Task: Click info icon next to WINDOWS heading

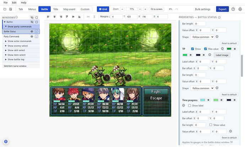Action: pos(16,17)
